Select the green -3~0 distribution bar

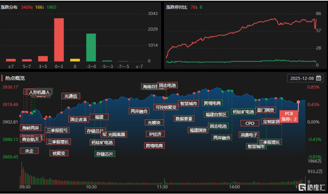point(91,47)
